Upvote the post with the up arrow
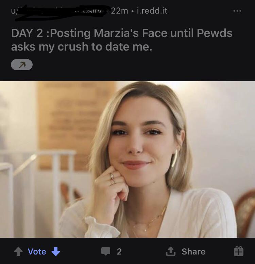The width and height of the screenshot is (255, 264). [x=18, y=251]
